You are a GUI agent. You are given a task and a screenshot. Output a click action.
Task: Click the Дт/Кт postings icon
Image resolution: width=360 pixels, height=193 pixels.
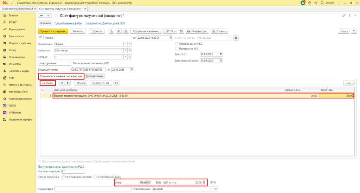111,31
